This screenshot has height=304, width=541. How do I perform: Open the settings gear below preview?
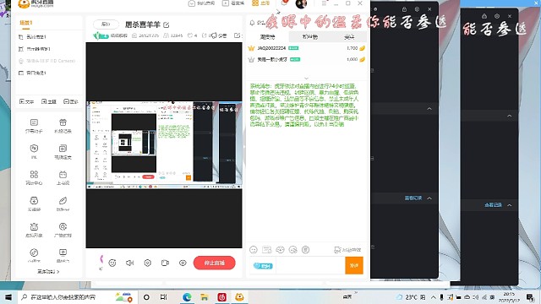click(x=148, y=263)
